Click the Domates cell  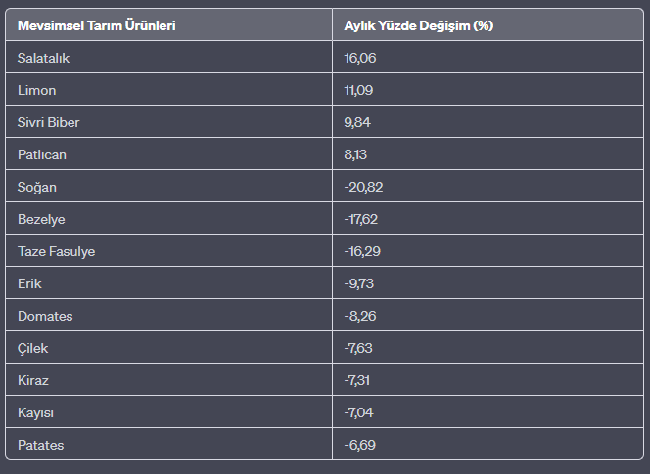(x=168, y=316)
